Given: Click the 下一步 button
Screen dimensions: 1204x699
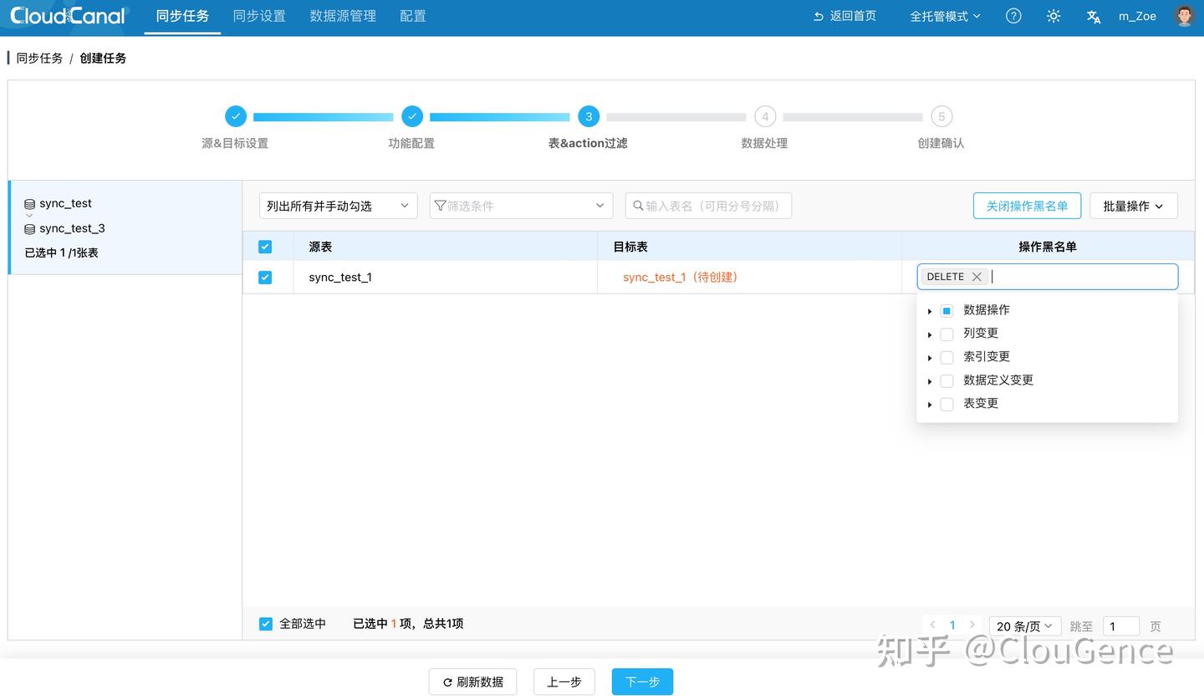Looking at the screenshot, I should pos(642,681).
